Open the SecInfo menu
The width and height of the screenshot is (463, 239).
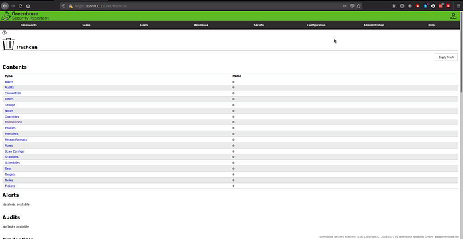click(x=259, y=25)
